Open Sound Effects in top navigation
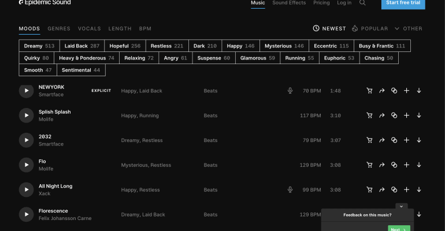The height and width of the screenshot is (231, 445). pos(289,3)
